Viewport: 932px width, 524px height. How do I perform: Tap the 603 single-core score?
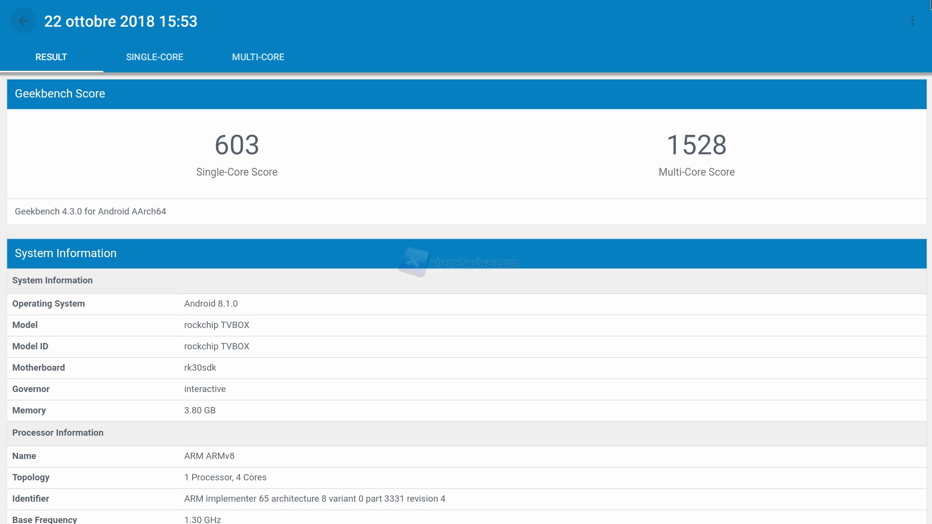[236, 145]
